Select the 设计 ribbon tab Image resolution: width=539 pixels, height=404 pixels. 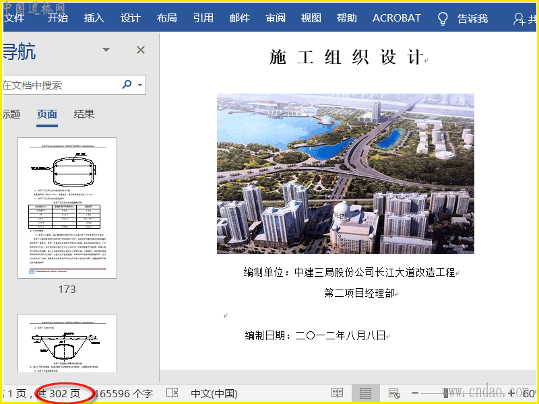131,18
